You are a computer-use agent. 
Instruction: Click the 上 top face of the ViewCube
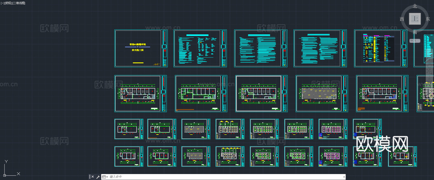[415, 19]
